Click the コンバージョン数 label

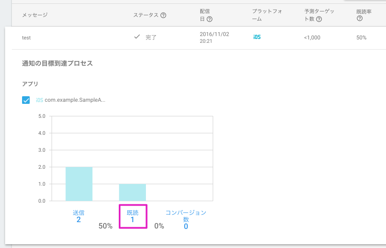186,216
